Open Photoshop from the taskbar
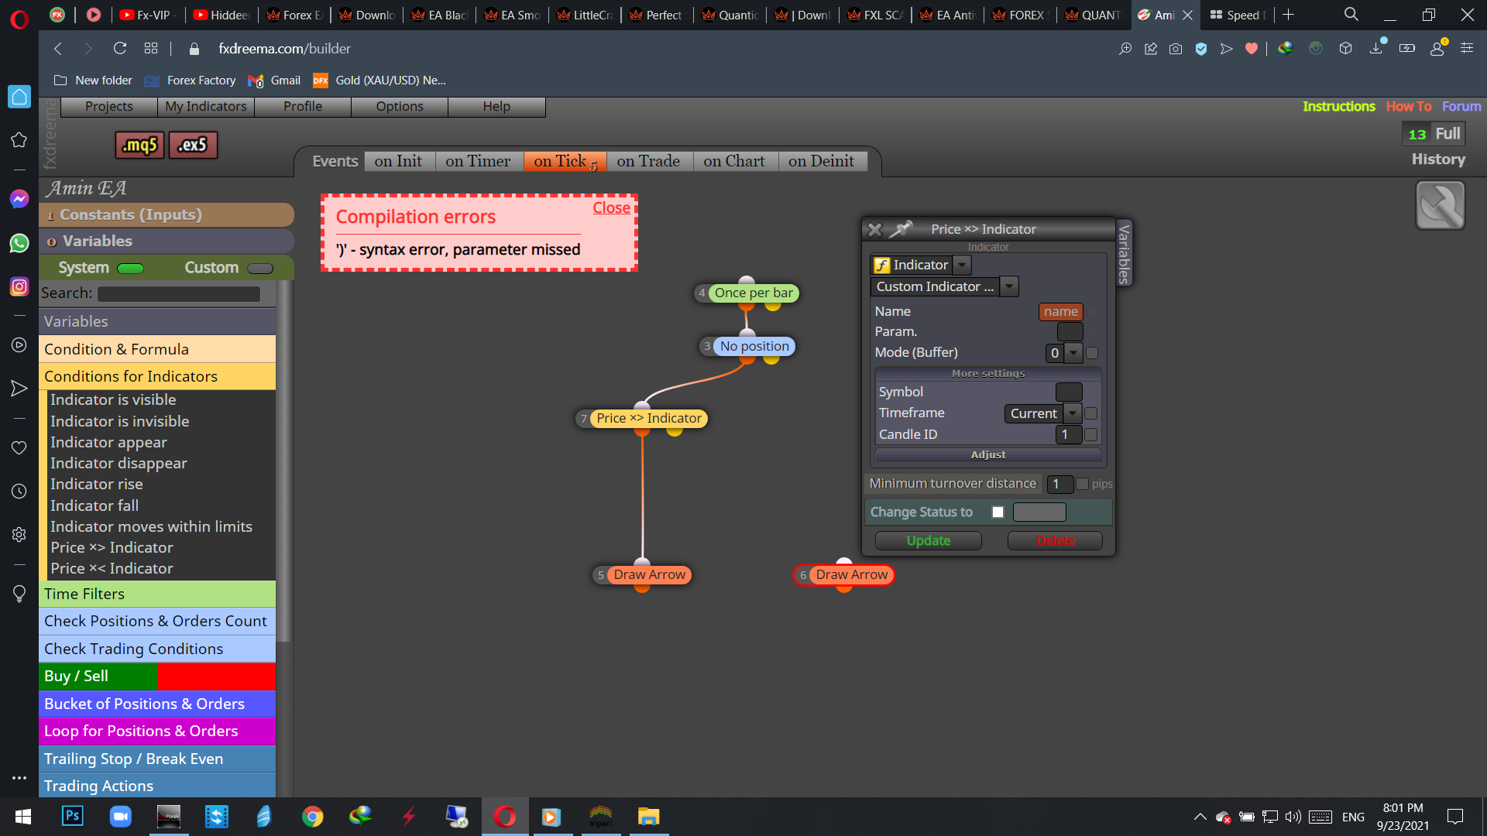Screen dimensions: 1487x836 (x=73, y=816)
